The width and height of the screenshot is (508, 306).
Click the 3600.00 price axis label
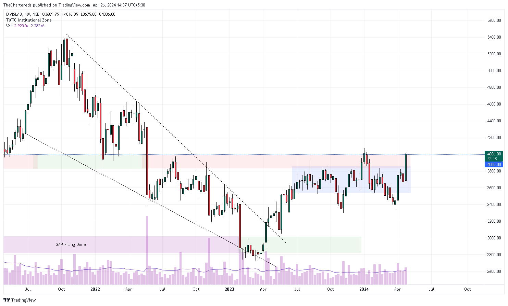click(x=494, y=188)
